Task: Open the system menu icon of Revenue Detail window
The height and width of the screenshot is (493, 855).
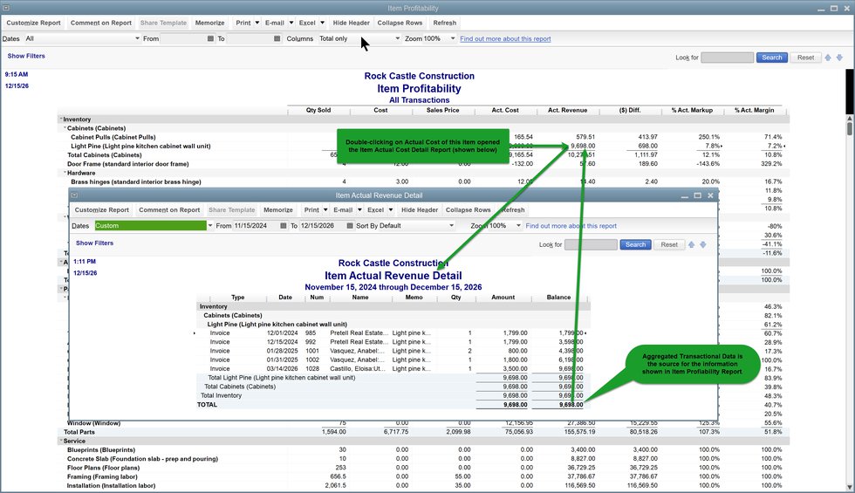Action: (75, 196)
